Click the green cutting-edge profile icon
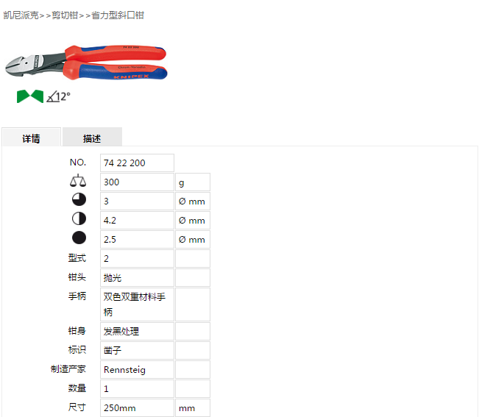Viewport: 479px width, 417px height. [x=30, y=96]
